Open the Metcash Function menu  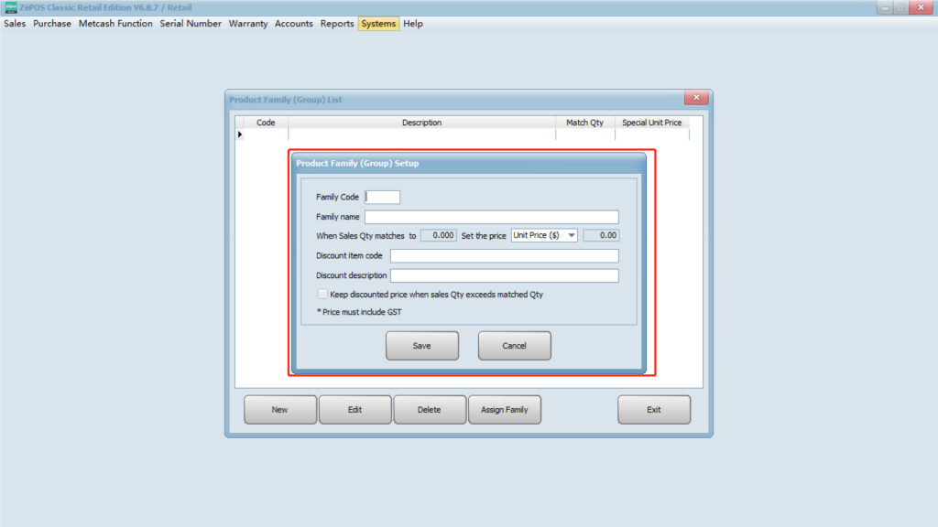click(x=115, y=24)
